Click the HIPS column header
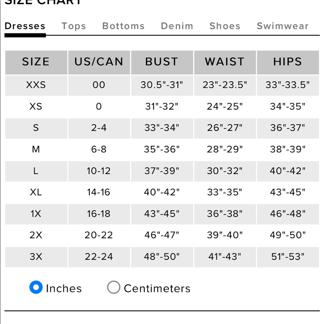The width and height of the screenshot is (324, 324). [288, 62]
